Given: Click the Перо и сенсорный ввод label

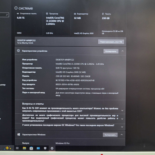Looking at the screenshot, I should click(33, 93).
